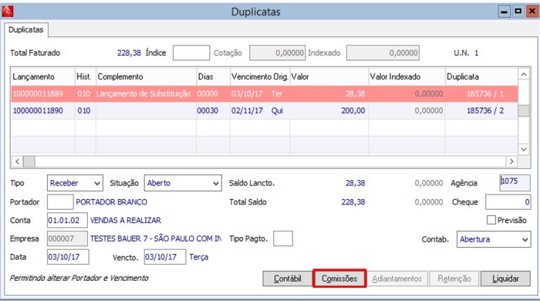The image size is (540, 301).
Task: Minimize the Duplicatas window
Action: tap(504, 11)
